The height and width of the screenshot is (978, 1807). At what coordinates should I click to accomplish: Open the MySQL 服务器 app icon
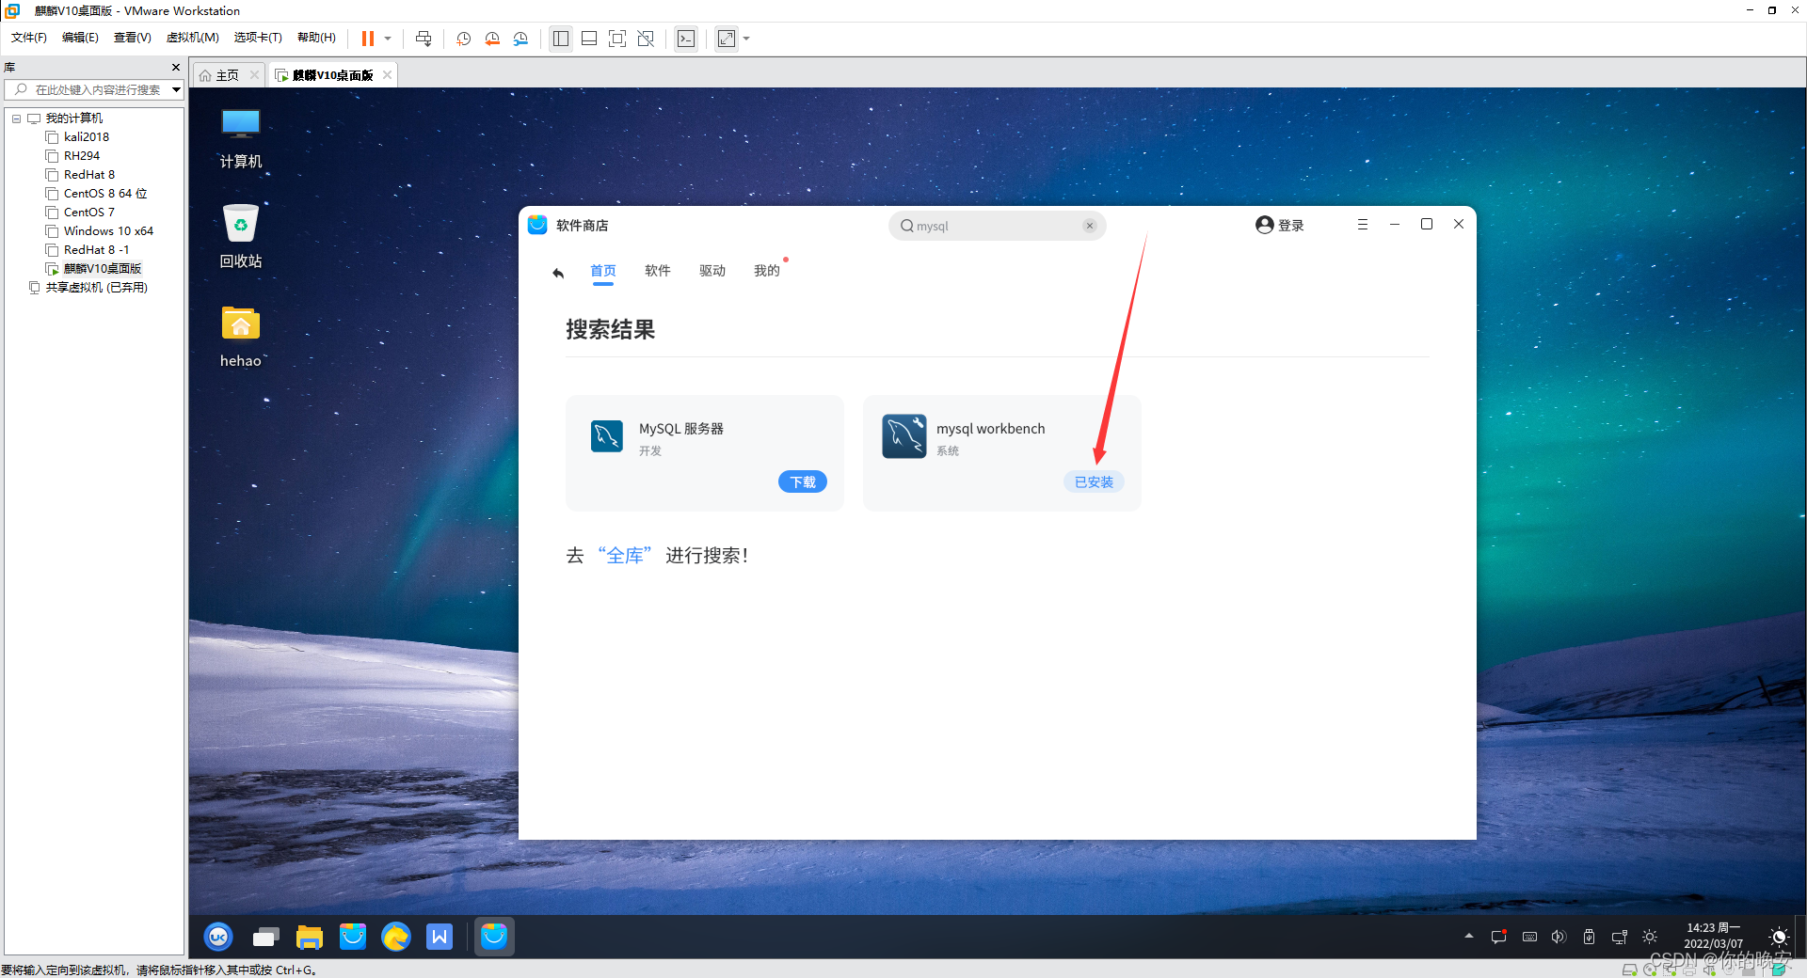pos(606,436)
